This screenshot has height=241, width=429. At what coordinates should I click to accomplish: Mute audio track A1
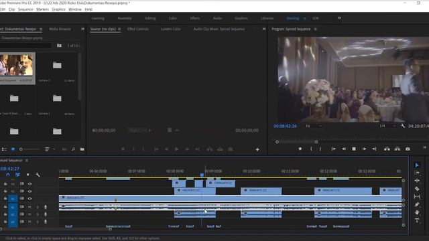click(29, 207)
